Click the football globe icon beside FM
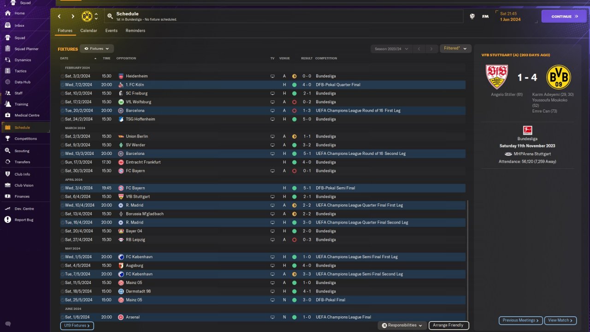The image size is (590, 332). click(472, 17)
